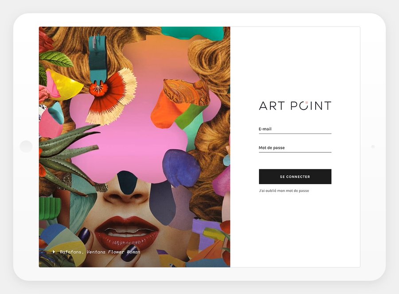Image resolution: width=399 pixels, height=294 pixels.
Task: Click the green leaf at the artwork's top
Action: (56, 58)
